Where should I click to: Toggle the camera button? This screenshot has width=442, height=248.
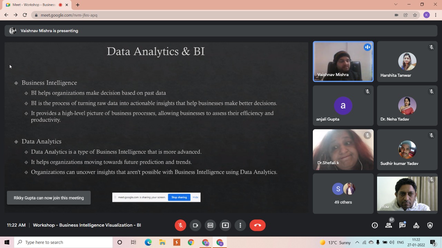195,225
